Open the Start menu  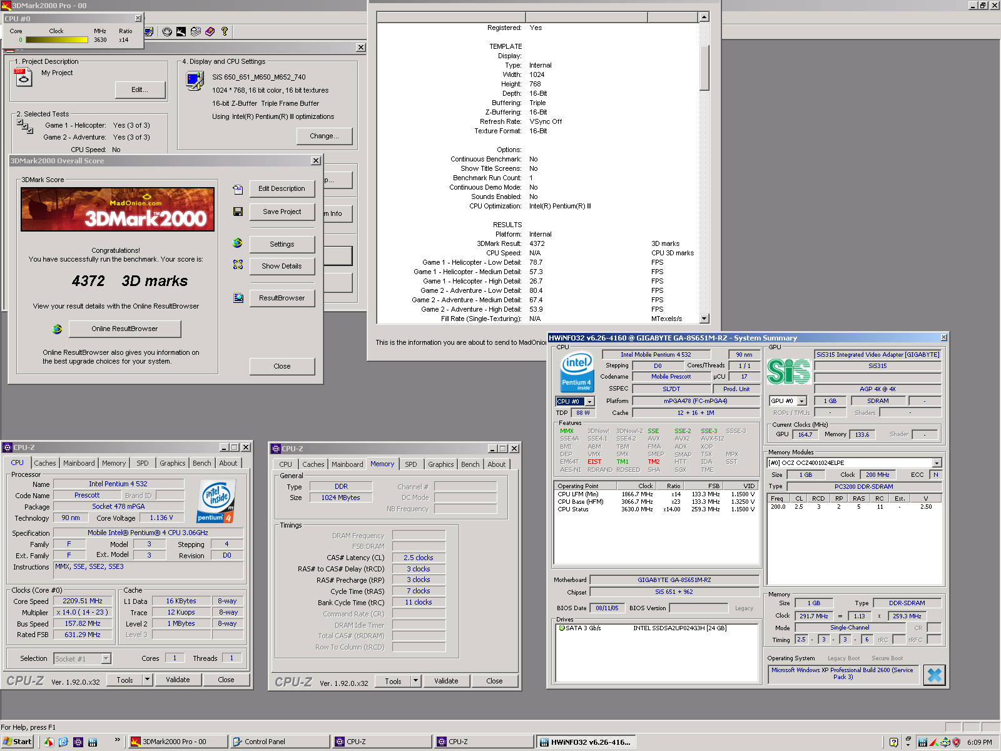18,742
